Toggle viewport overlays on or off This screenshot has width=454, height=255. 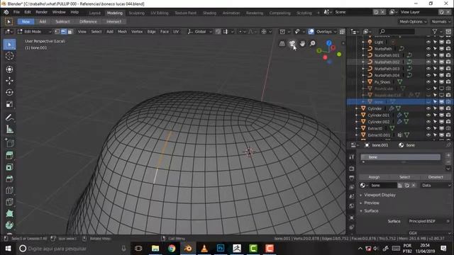(x=311, y=31)
